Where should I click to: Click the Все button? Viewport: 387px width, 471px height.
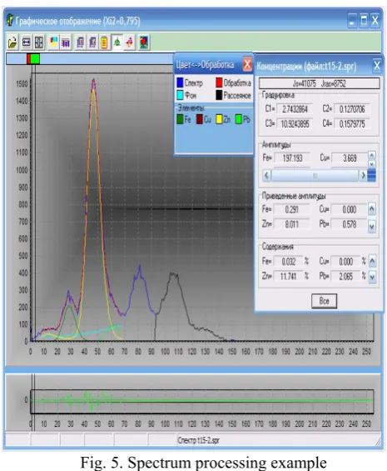click(324, 301)
